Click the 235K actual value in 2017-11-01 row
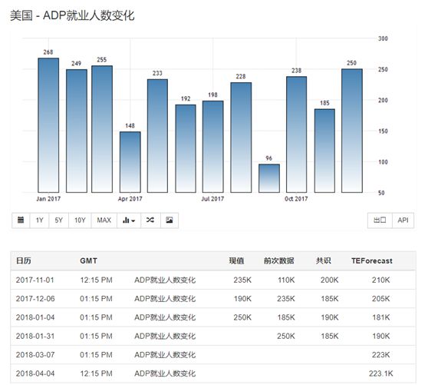This screenshot has height=385, width=428. 242,280
